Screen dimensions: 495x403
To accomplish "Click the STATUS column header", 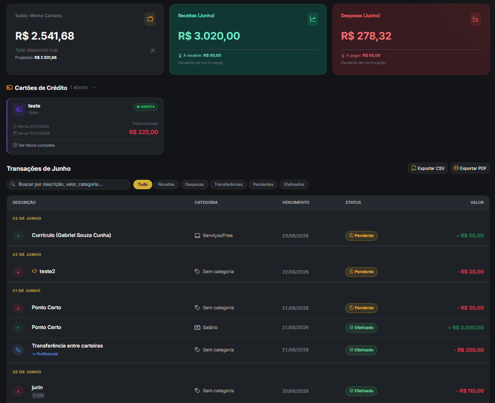I will [353, 203].
